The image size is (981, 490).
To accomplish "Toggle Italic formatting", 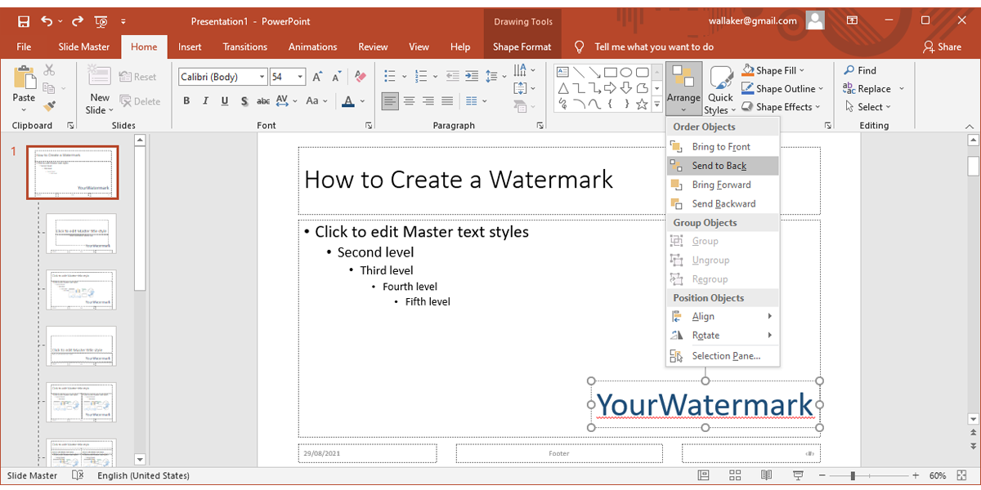I will click(x=206, y=101).
